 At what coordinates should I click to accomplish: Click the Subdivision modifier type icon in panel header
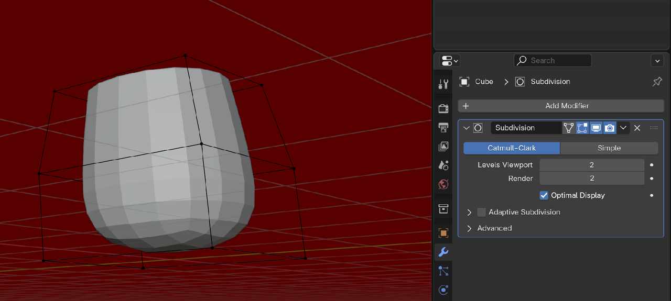click(478, 128)
